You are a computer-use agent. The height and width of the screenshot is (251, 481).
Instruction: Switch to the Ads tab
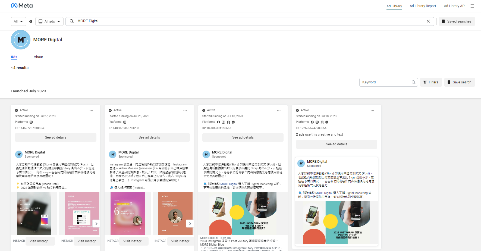[x=14, y=57]
